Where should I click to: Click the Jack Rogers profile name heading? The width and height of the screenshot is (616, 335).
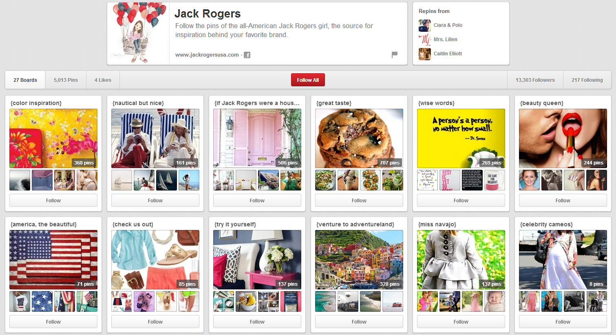[208, 14]
